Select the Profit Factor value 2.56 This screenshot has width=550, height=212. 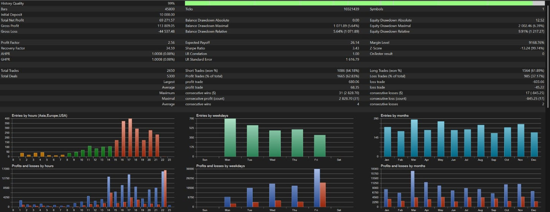pyautogui.click(x=171, y=43)
